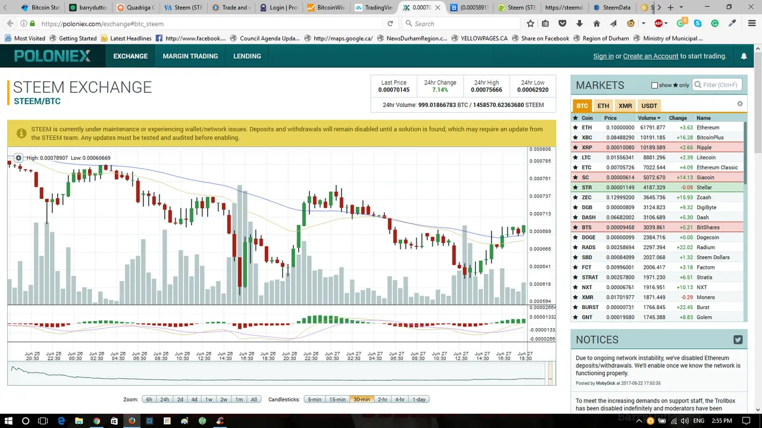Open the Greasemonkey monkey icon

[631, 24]
